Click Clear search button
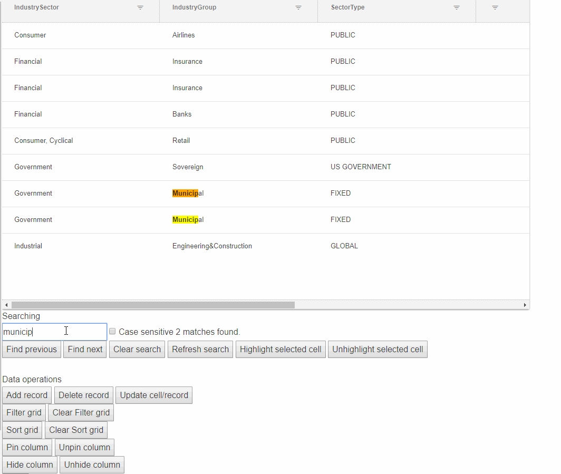 [x=137, y=349]
